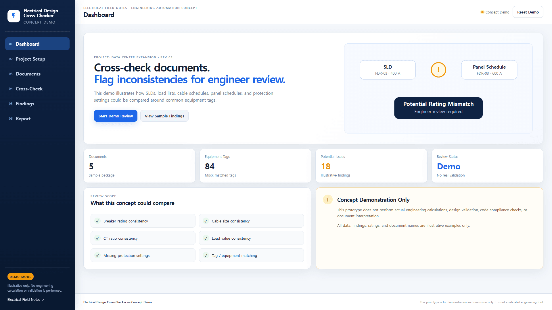Open Electrical Field Notes external link
The image size is (552, 310).
[26, 299]
